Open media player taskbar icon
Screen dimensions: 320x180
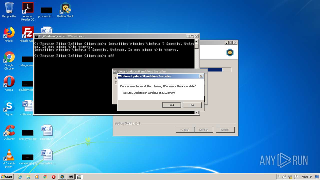click(x=37, y=177)
